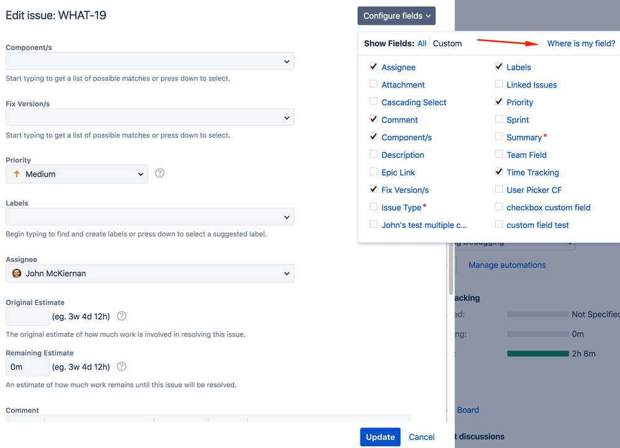Image resolution: width=620 pixels, height=448 pixels.
Task: Click the Time Tracking field name
Action: [532, 172]
